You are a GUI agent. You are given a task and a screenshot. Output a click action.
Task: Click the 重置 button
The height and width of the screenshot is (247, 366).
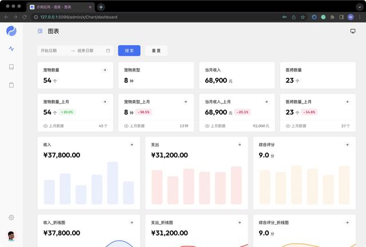[156, 51]
